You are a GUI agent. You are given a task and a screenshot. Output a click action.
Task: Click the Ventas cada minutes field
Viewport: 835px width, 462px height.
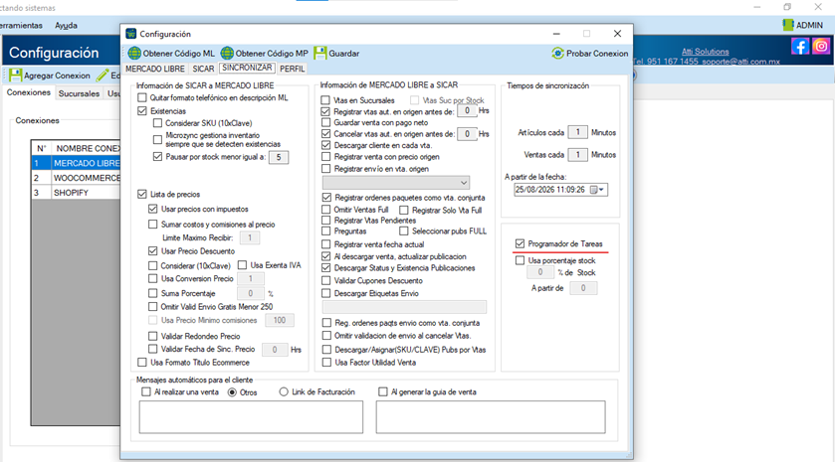[578, 155]
